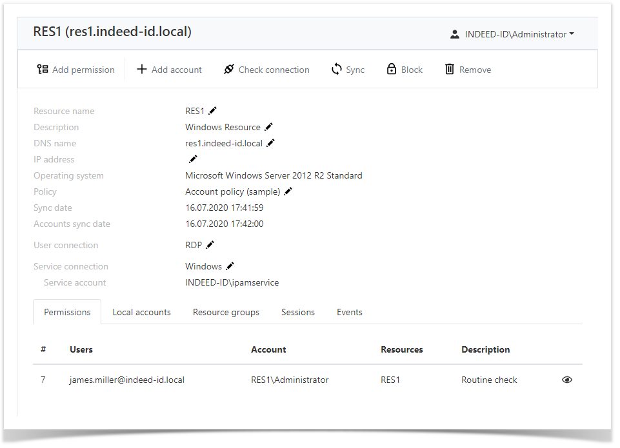Click the edit pencil next to DNS name

271,143
